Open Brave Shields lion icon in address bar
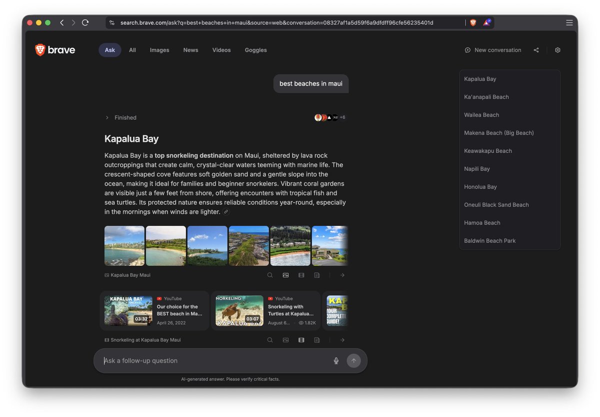Viewport: 600px width, 417px height. (473, 22)
